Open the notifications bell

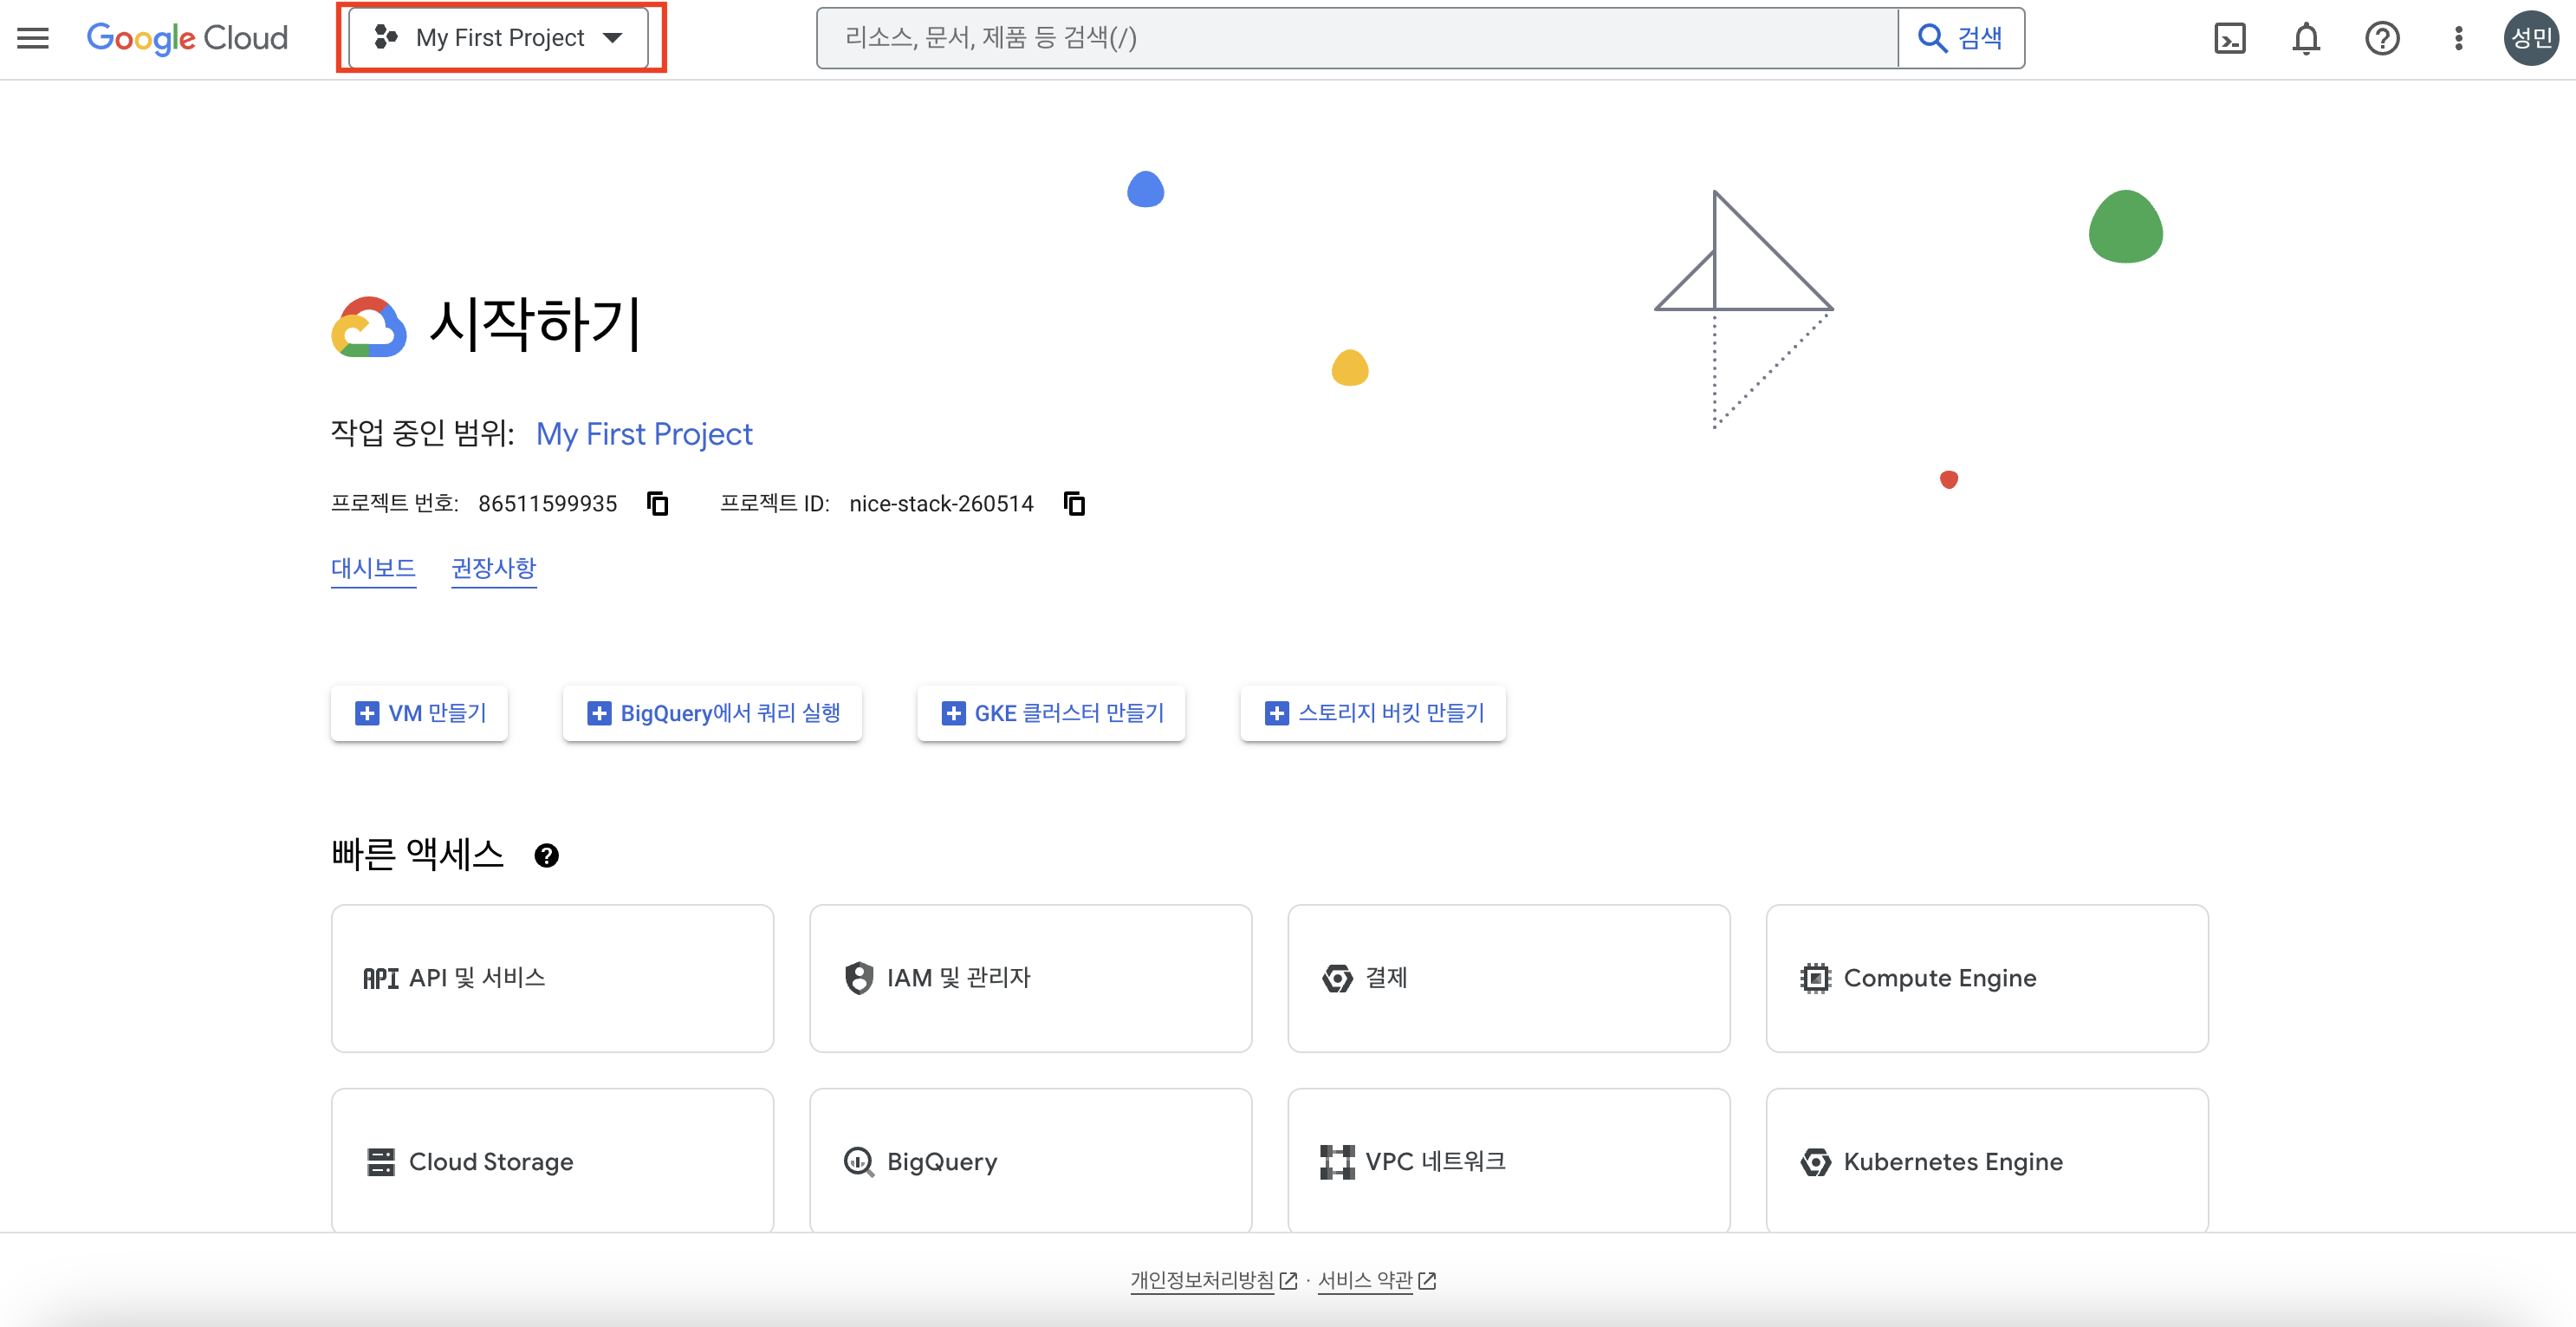(2306, 38)
